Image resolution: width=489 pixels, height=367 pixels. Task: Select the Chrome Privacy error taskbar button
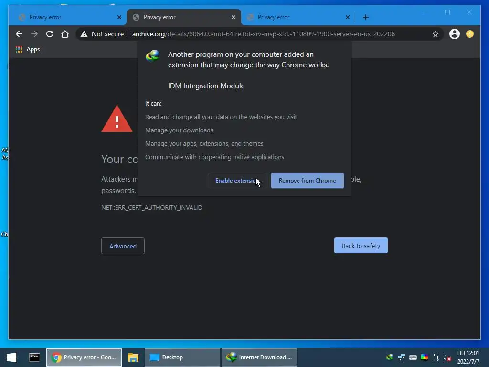[x=84, y=357]
